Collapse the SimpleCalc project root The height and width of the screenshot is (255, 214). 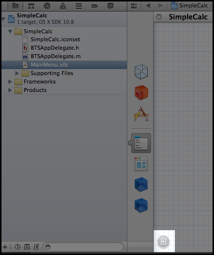3,19
